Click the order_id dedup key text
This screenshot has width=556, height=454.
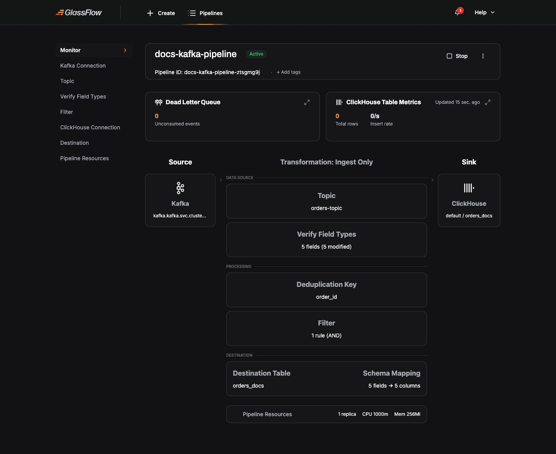click(x=327, y=297)
